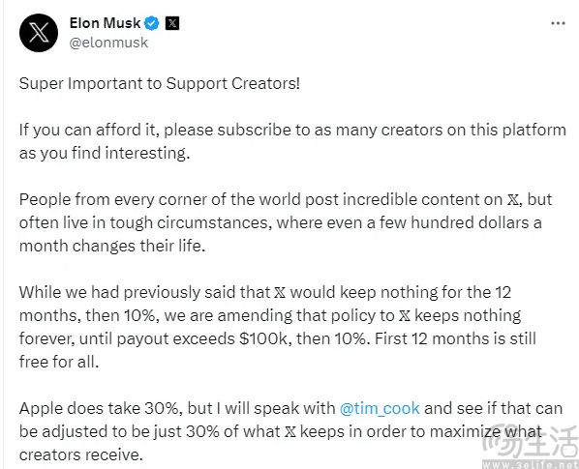Click the 'If you can afford it' paragraph

(292, 141)
